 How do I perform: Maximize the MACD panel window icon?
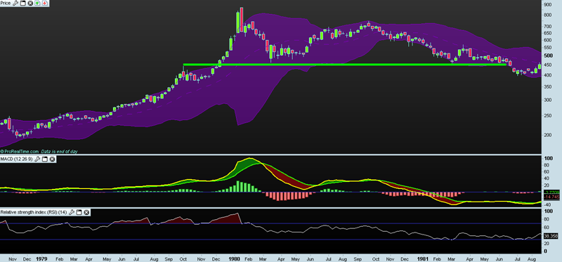45,159
